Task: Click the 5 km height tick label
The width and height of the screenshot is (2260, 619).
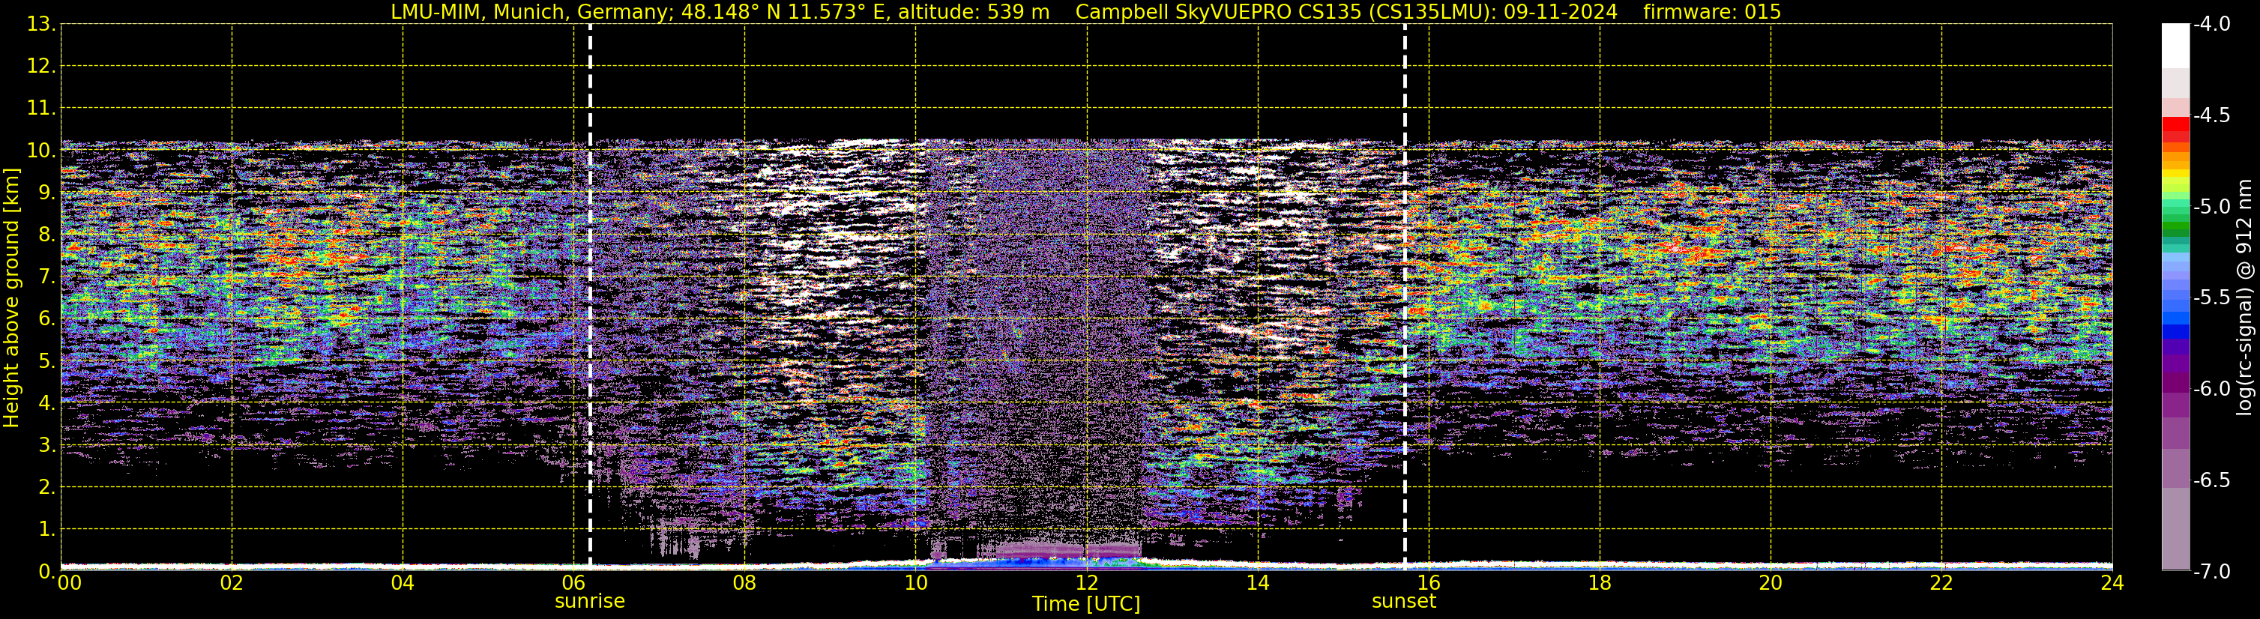Action: pyautogui.click(x=46, y=361)
